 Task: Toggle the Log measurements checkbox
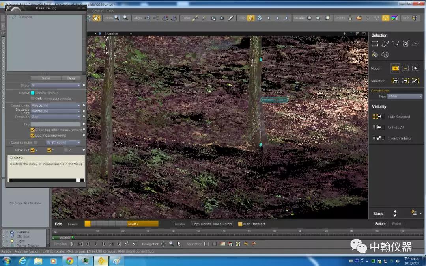tap(33, 135)
